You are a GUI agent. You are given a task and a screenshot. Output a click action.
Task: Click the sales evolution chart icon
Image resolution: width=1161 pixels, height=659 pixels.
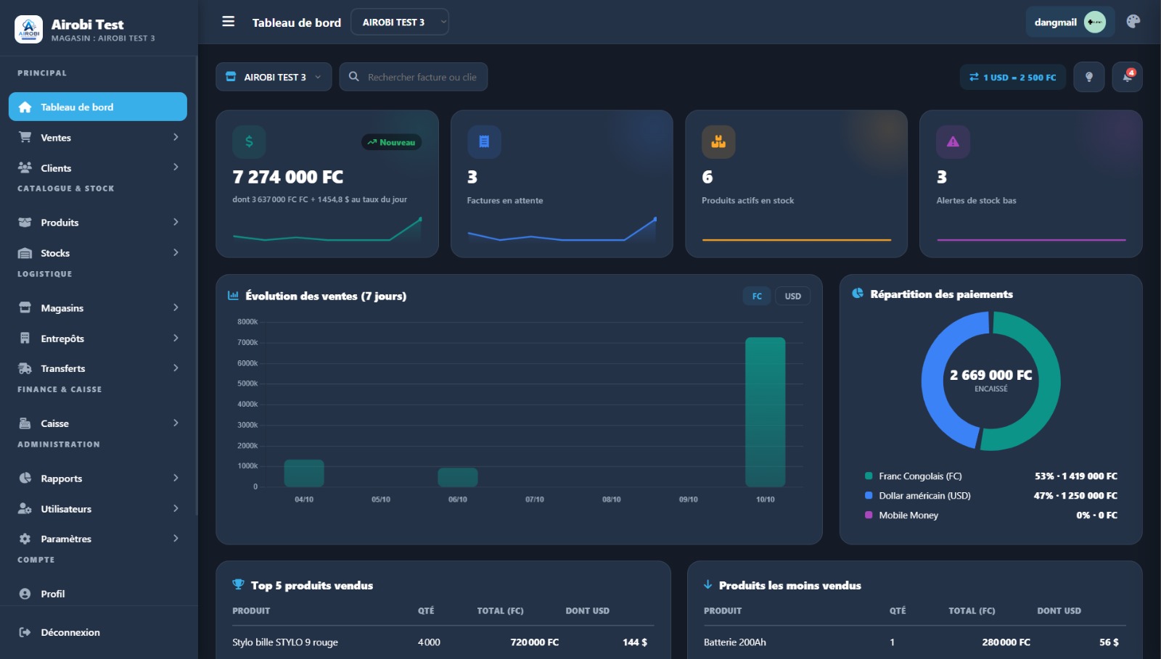tap(233, 296)
